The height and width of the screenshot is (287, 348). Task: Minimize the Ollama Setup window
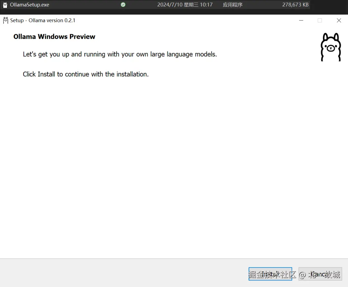click(x=301, y=20)
